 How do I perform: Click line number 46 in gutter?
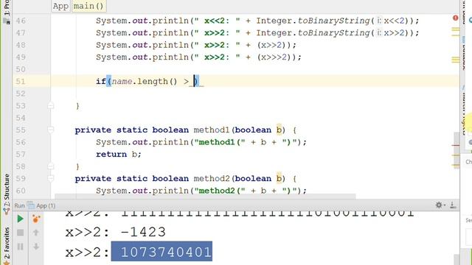point(21,21)
